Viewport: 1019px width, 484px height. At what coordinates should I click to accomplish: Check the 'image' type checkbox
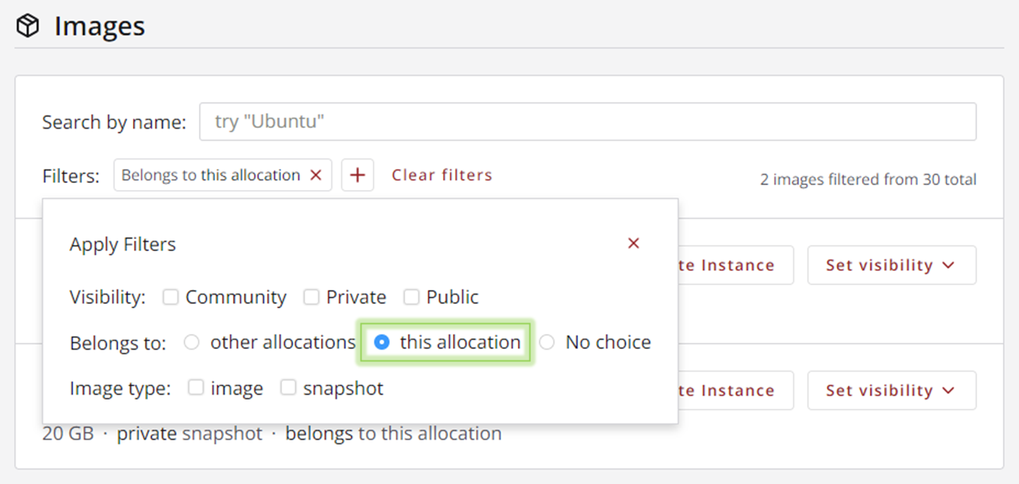[196, 388]
